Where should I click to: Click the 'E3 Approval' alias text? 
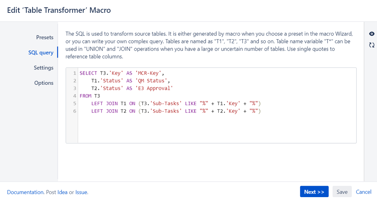154,88
